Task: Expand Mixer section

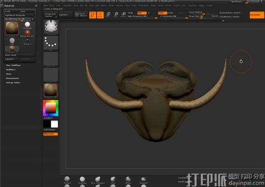Action: [9, 74]
